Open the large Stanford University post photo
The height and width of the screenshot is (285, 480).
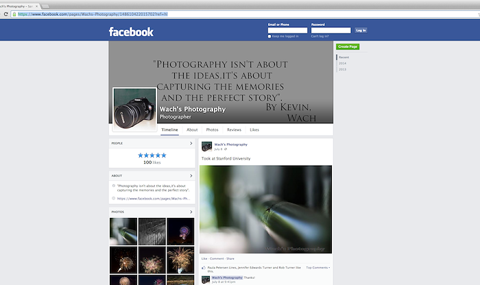266,210
